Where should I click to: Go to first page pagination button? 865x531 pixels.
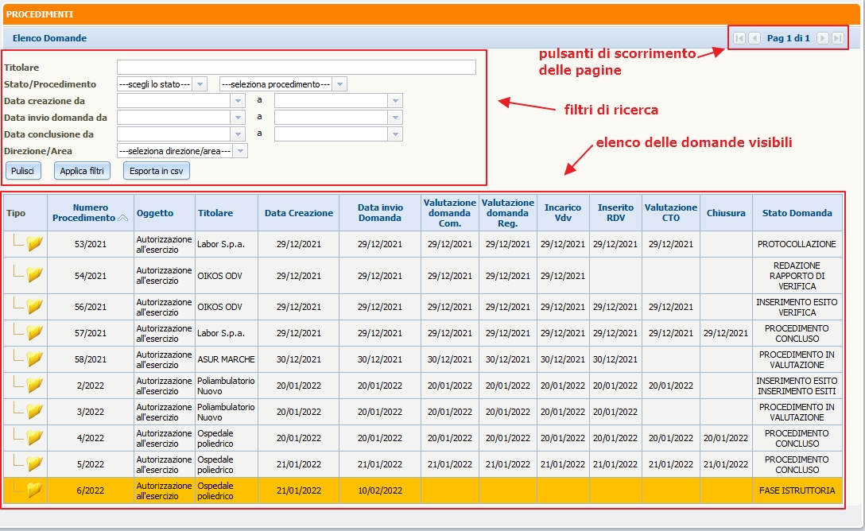click(x=739, y=38)
